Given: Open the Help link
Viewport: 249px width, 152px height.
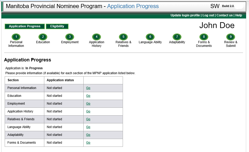Looking at the screenshot, I should point(239,15).
